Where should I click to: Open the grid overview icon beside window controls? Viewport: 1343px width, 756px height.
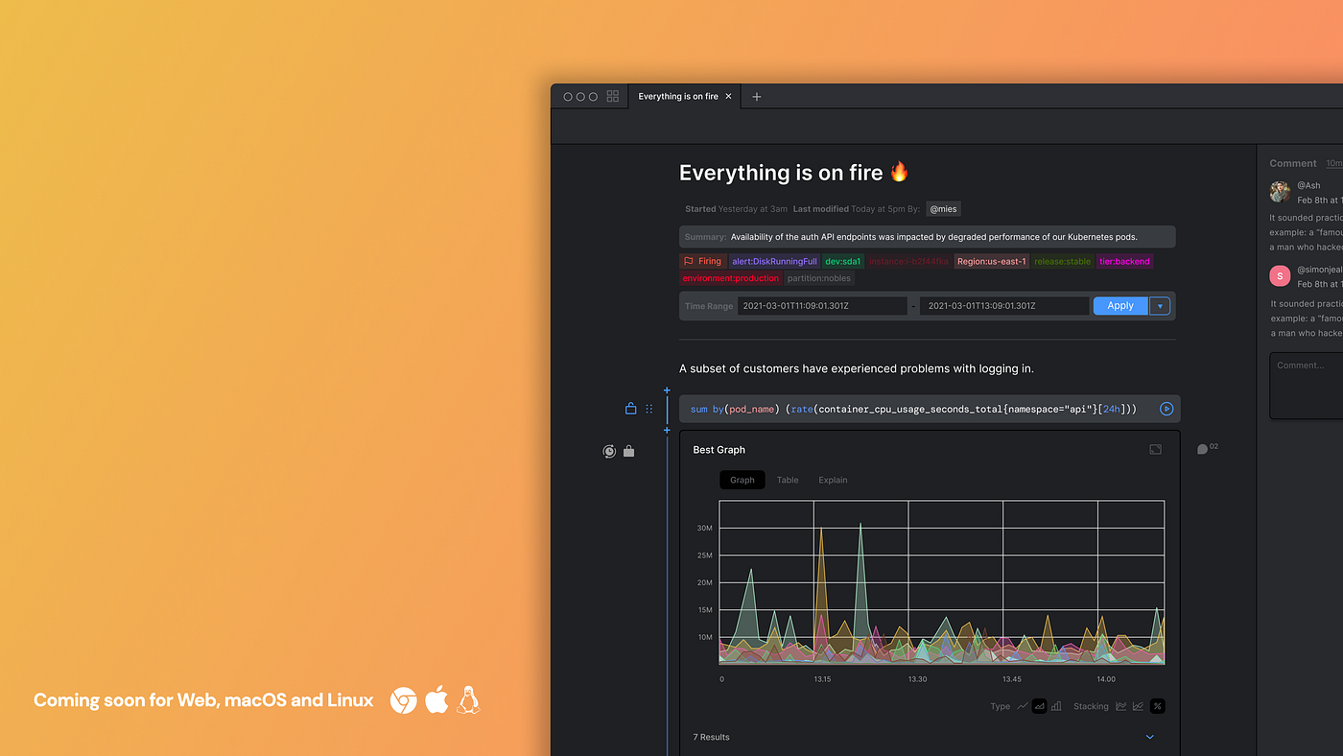[612, 97]
